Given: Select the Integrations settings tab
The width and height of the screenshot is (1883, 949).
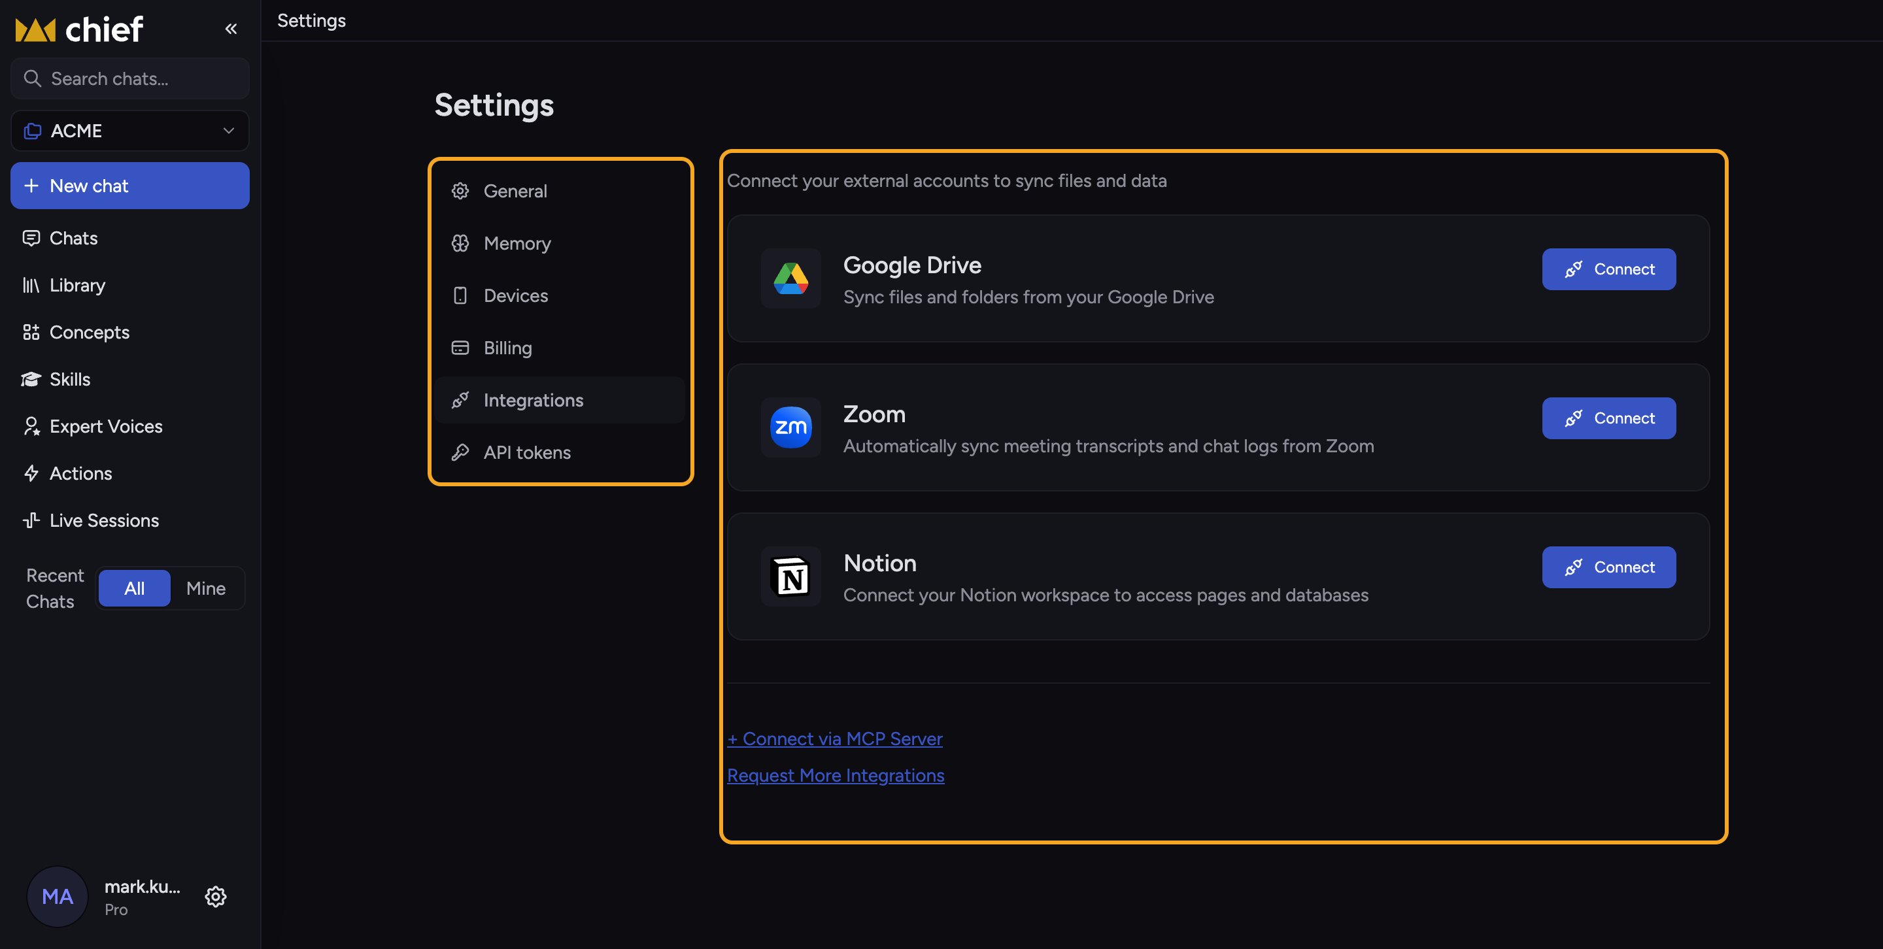Looking at the screenshot, I should (560, 399).
